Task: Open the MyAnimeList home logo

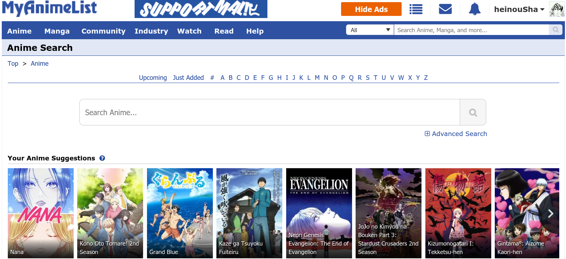Action: [x=50, y=8]
